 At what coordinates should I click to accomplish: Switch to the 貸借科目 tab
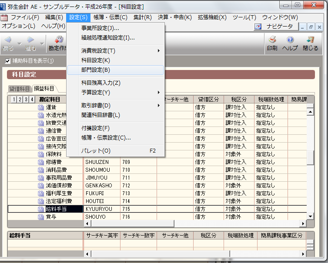[x=20, y=89]
